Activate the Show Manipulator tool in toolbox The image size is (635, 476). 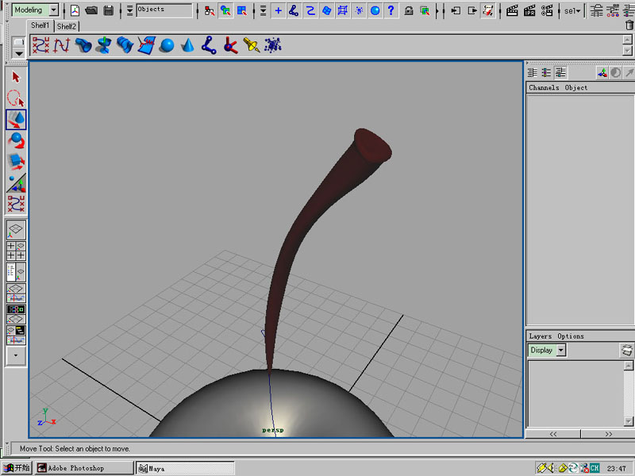(16, 183)
